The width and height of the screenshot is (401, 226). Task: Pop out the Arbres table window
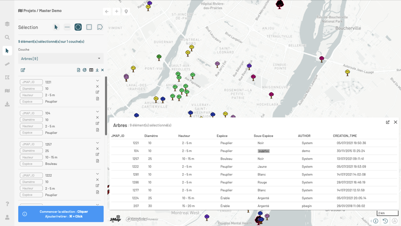pos(387,122)
